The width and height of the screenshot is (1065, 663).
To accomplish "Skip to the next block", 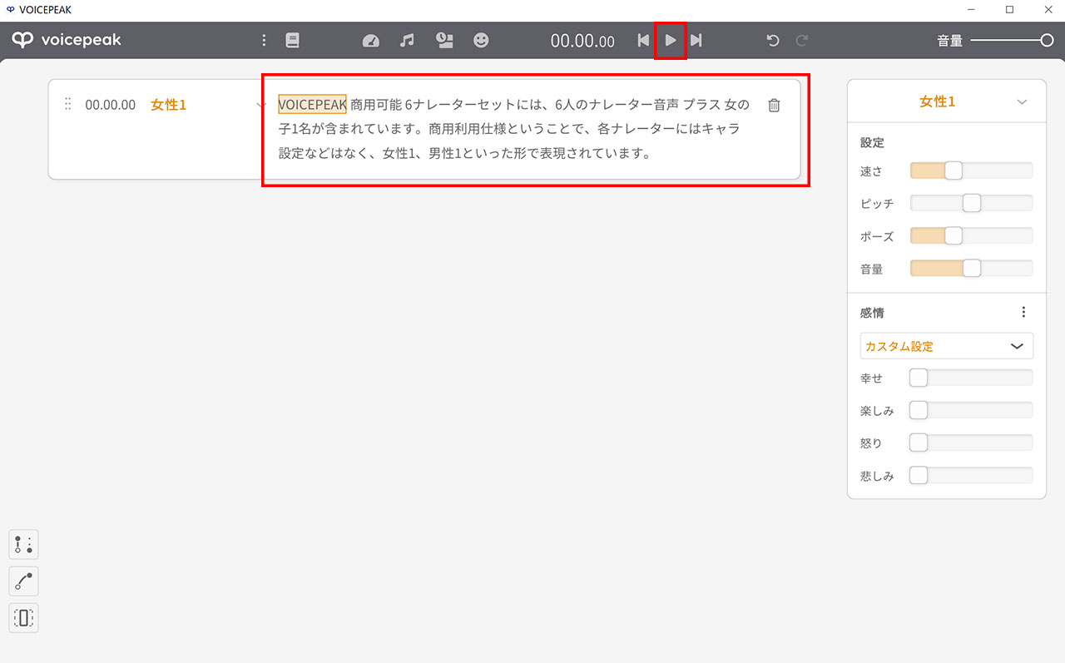I will [696, 40].
